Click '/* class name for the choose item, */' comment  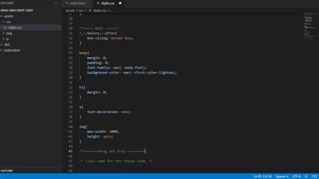point(116,161)
